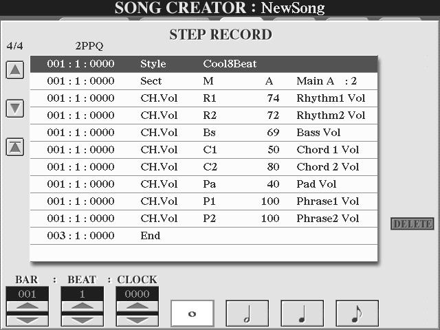This screenshot has width=440, height=330.
Task: Select the End event at 003:1:0000
Action: [x=204, y=236]
